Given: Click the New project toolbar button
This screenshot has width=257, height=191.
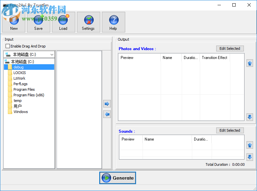Looking at the screenshot, I should tap(13, 22).
